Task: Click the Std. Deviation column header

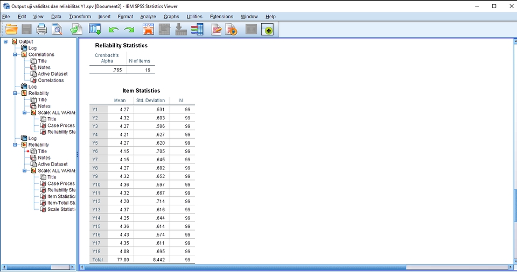Action: pyautogui.click(x=150, y=101)
